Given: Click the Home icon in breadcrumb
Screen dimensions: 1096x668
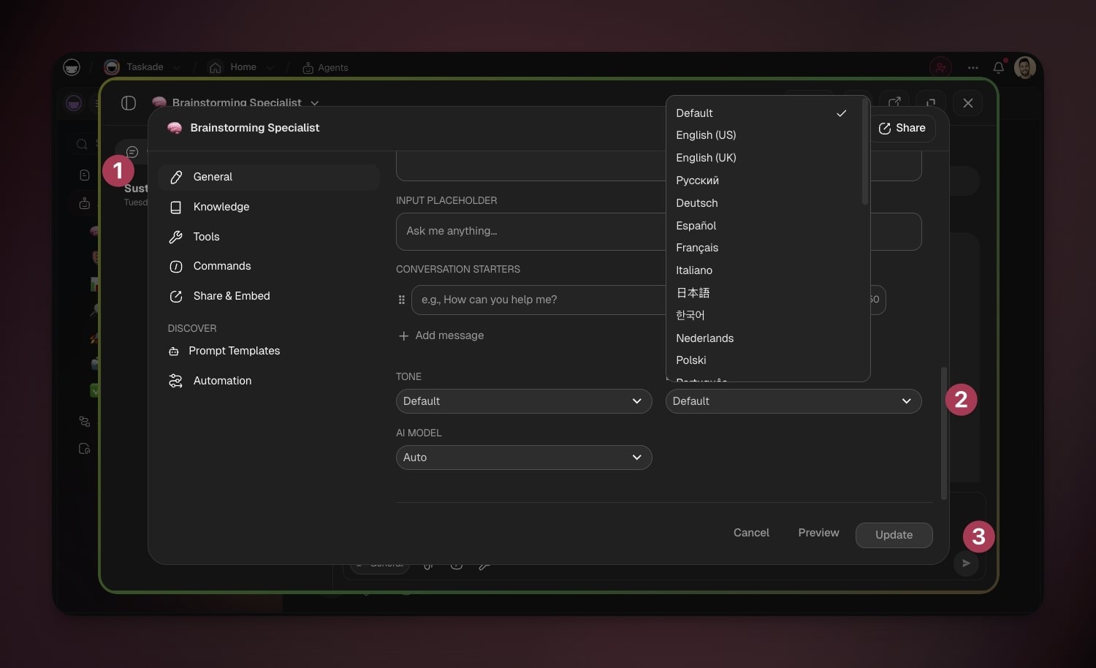Looking at the screenshot, I should (x=216, y=67).
